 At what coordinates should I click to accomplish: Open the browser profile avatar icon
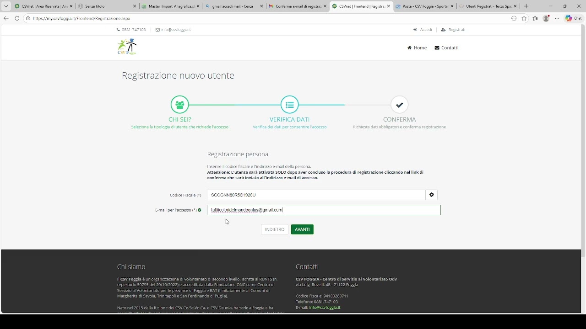[x=546, y=18]
